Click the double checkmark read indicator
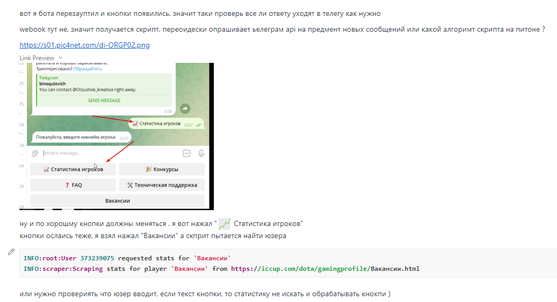Screen dimensions: 557x302 coord(199,125)
